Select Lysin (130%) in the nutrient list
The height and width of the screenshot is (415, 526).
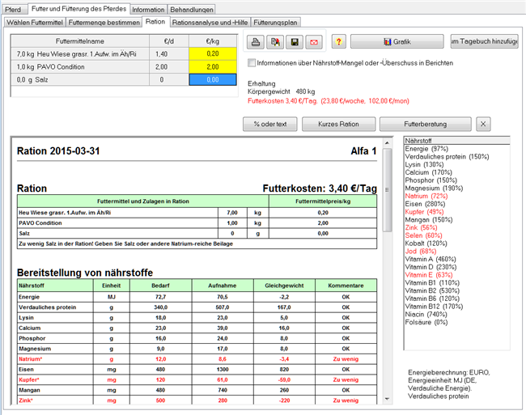tap(424, 164)
